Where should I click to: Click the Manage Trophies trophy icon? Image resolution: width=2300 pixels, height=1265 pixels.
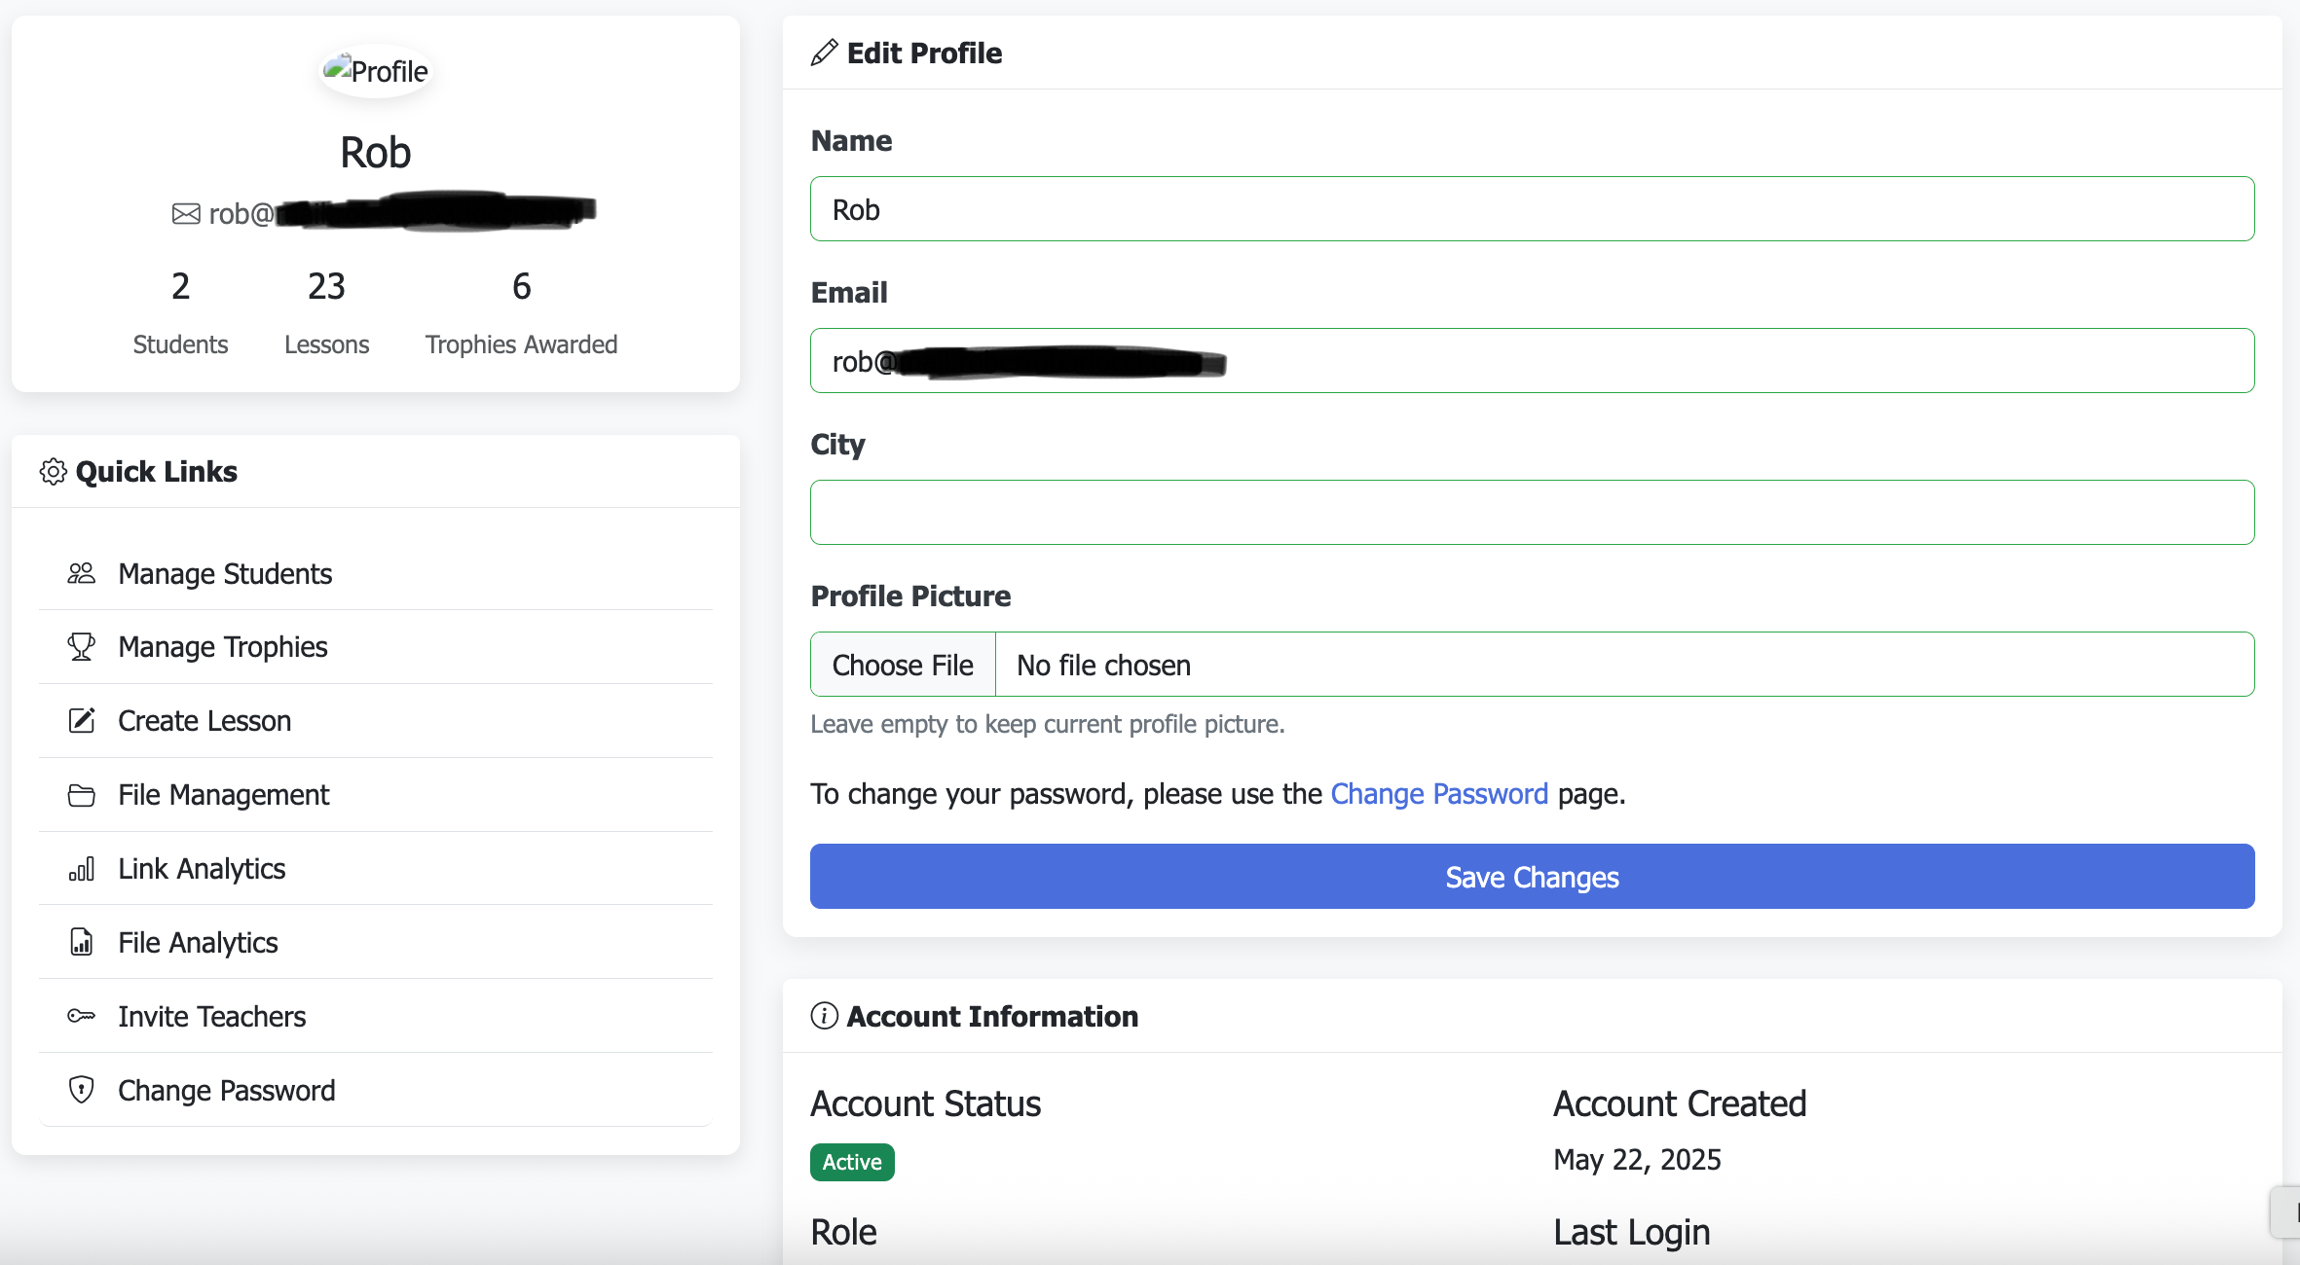coord(82,647)
